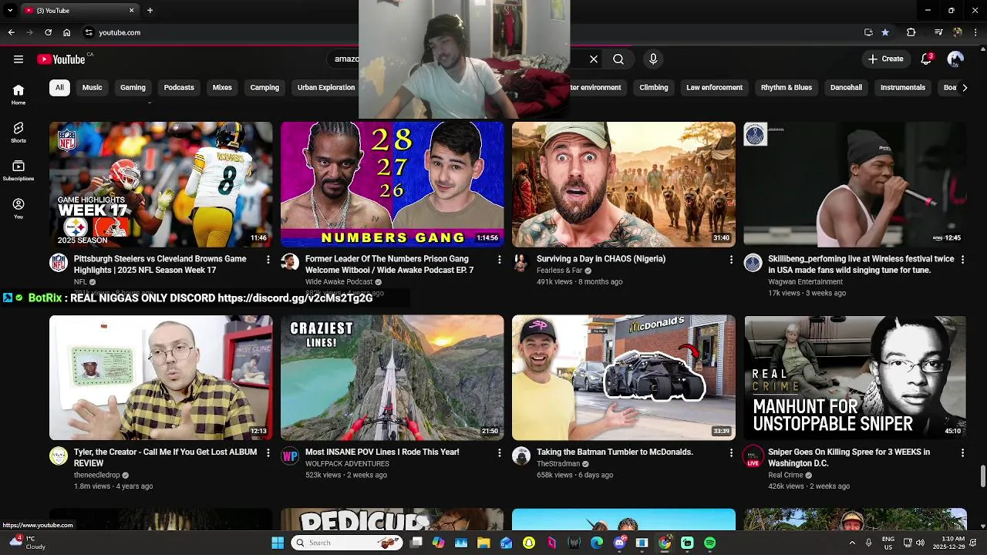
Task: Open Subscriptions from the sidebar
Action: pyautogui.click(x=19, y=170)
